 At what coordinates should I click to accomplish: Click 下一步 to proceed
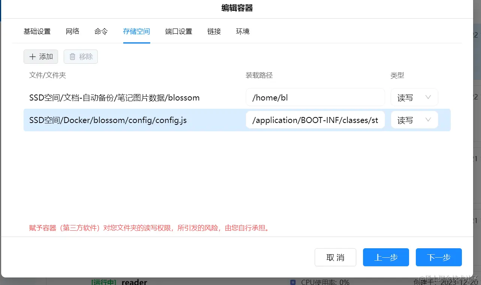point(438,257)
